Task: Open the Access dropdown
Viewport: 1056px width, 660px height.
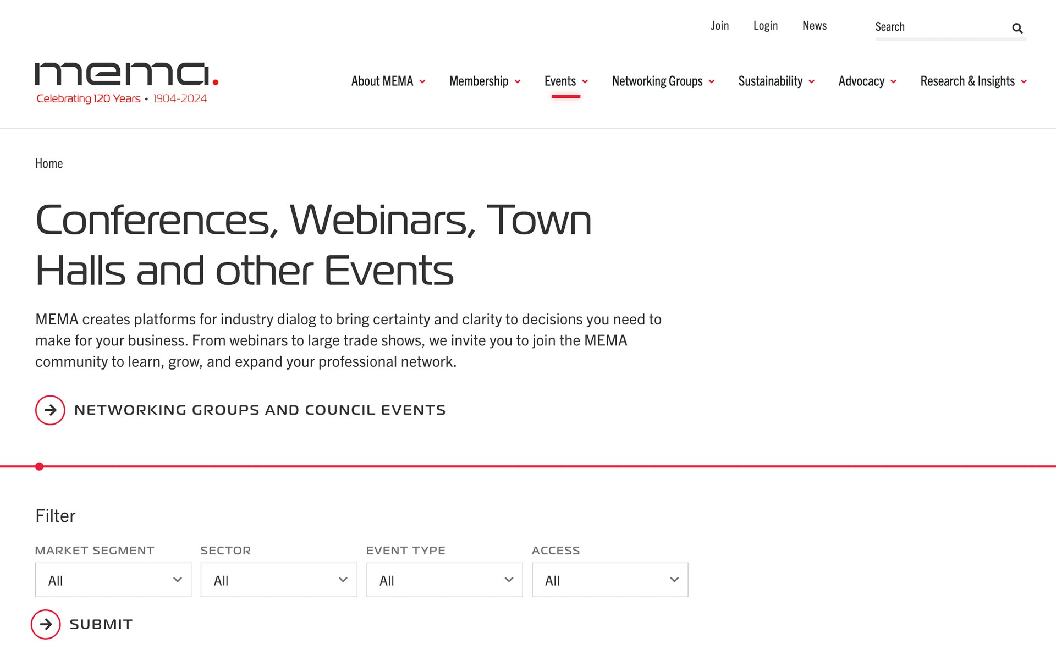Action: click(610, 580)
